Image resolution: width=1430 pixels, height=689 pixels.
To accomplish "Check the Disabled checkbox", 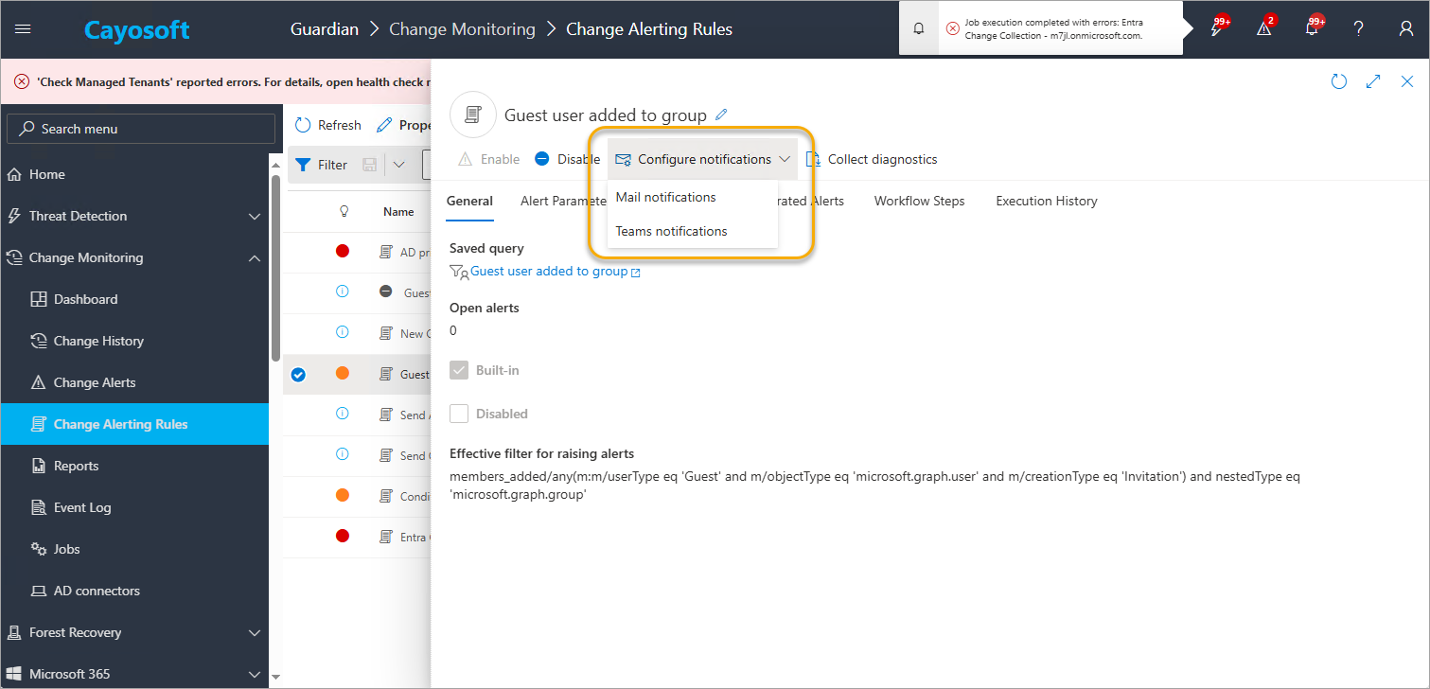I will 459,414.
